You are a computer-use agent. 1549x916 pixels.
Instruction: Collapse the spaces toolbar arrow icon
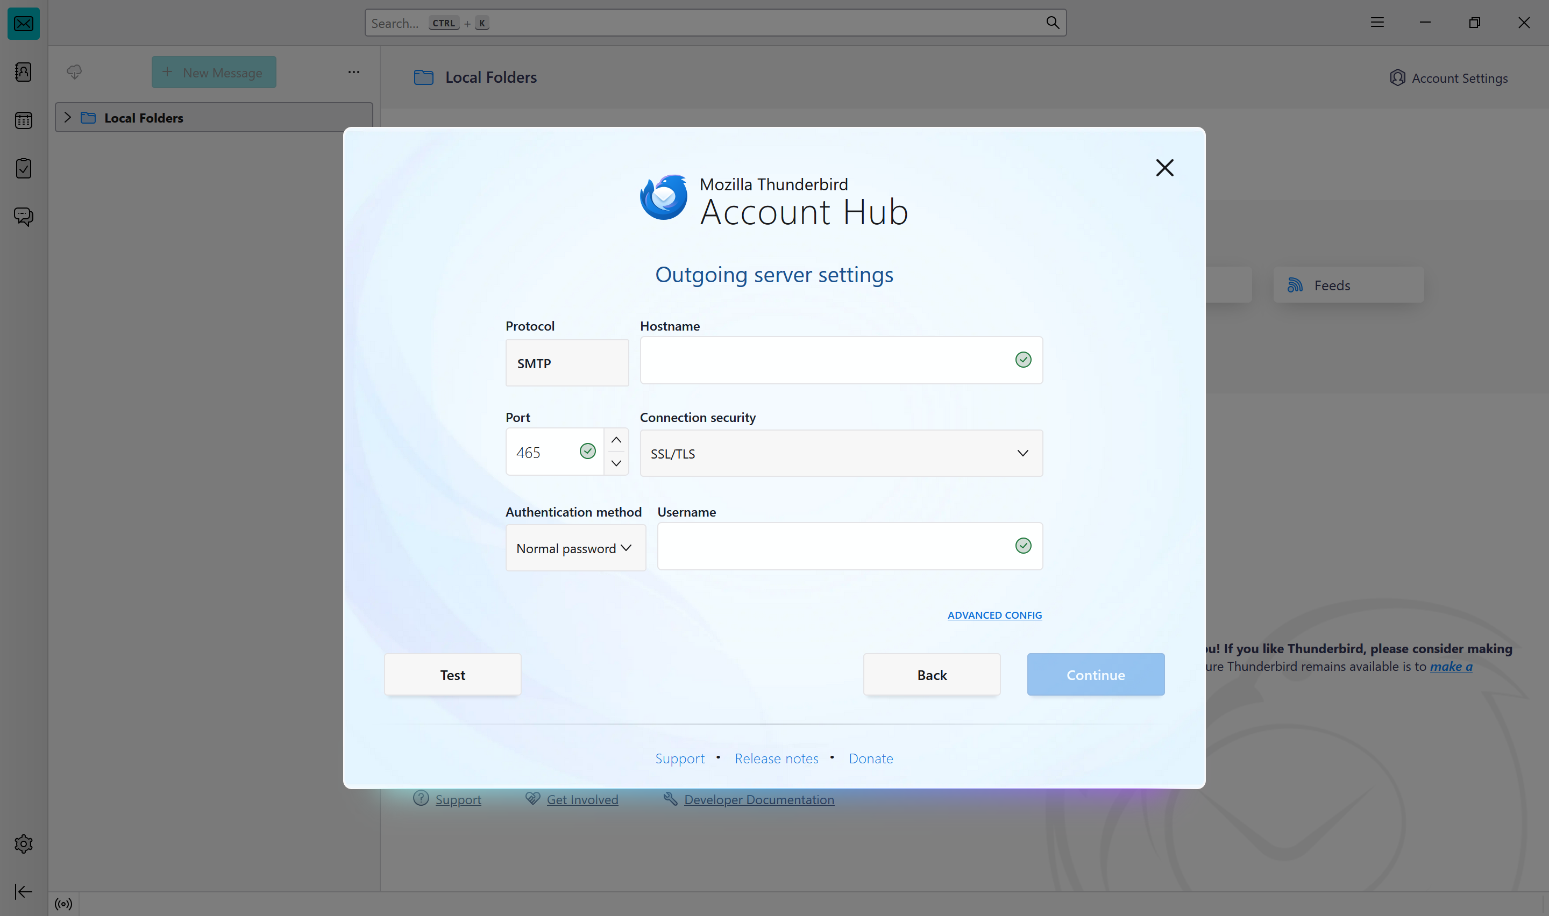point(24,891)
